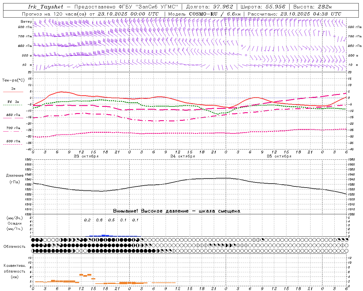Select the 25 октября date label
This screenshot has width=363, height=291.
(279, 156)
